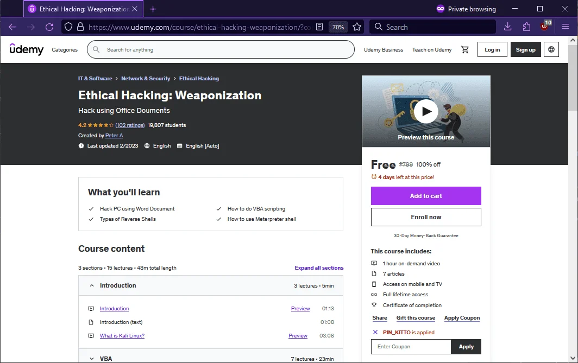The image size is (578, 363).
Task: Collapse the Introduction section
Action: coord(210,285)
